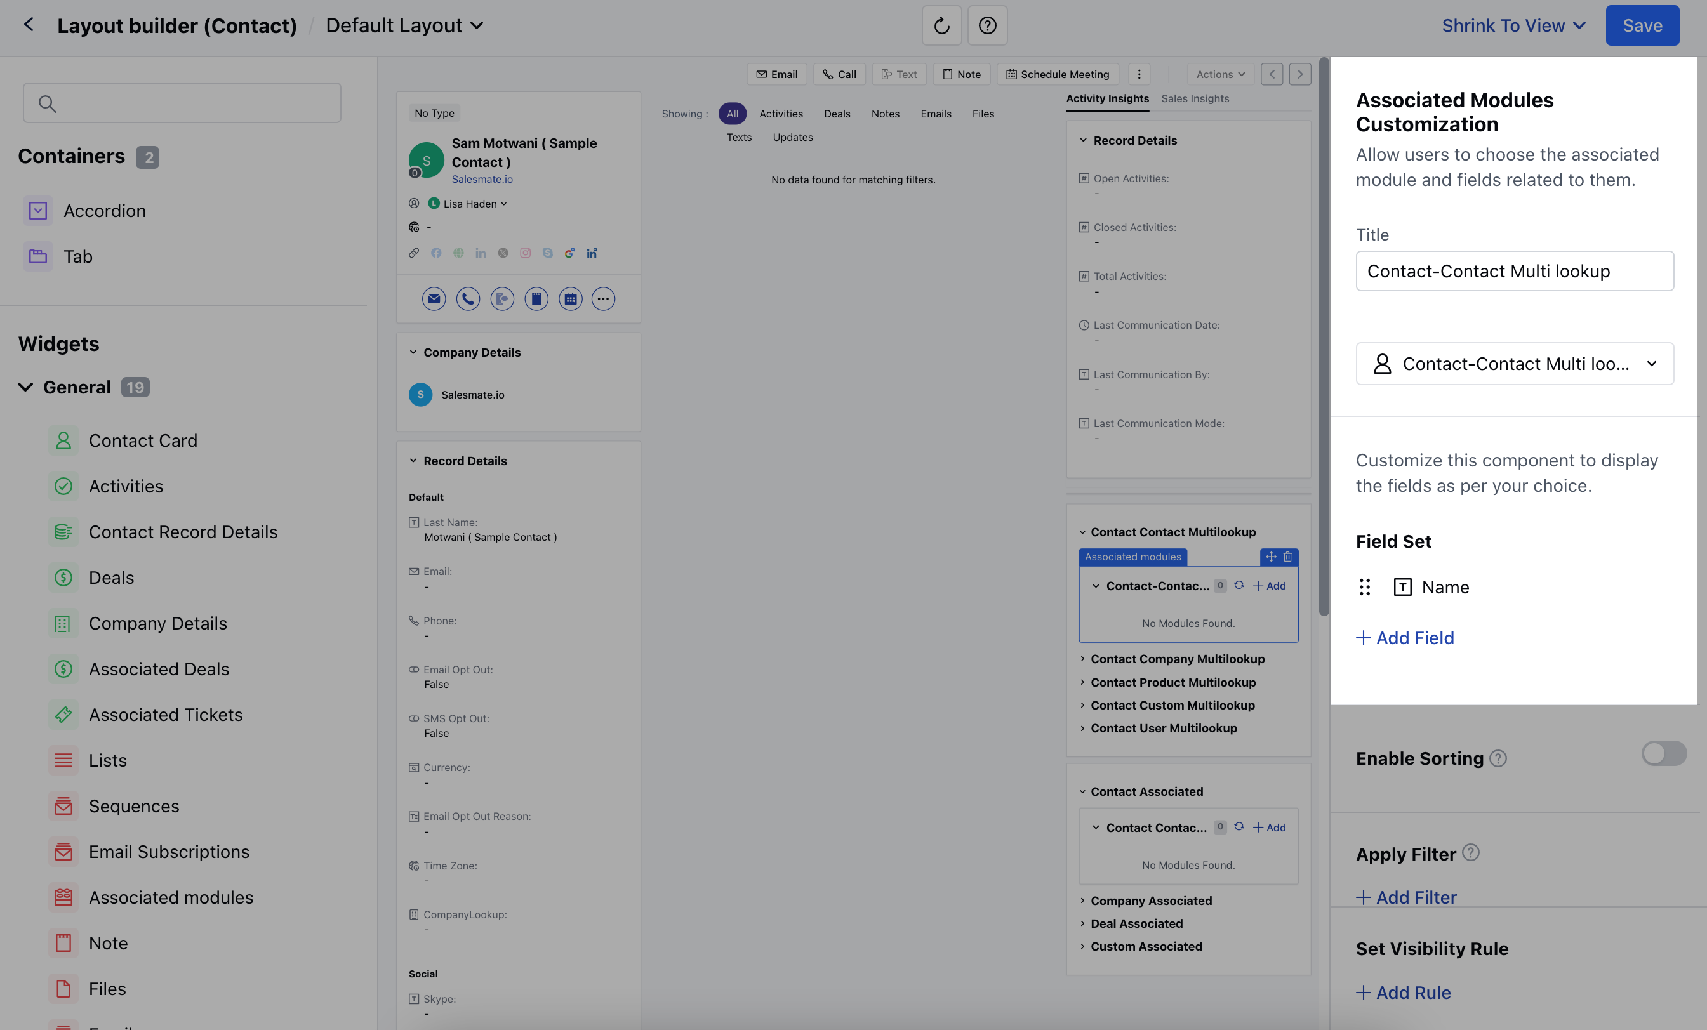Click the refresh/reset layout icon
Image resolution: width=1707 pixels, height=1030 pixels.
pyautogui.click(x=941, y=25)
